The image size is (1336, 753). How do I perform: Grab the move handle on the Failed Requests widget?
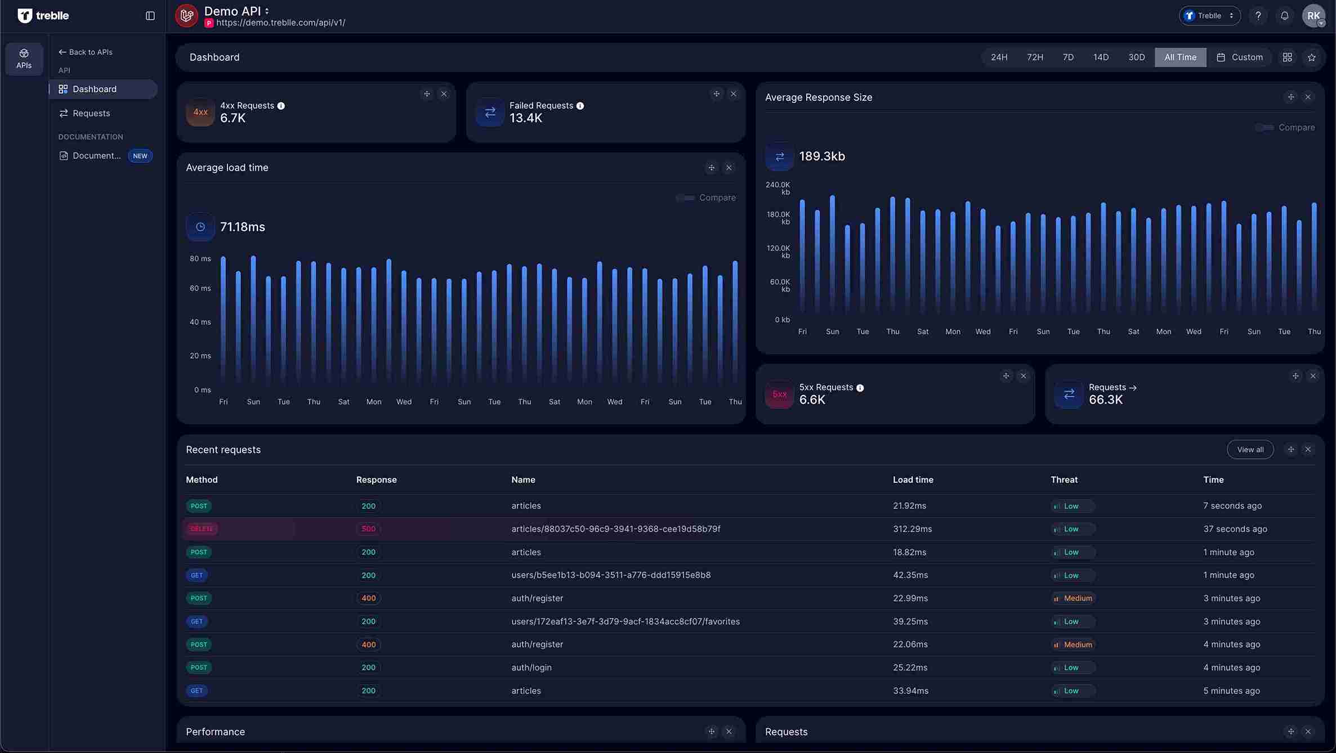716,93
